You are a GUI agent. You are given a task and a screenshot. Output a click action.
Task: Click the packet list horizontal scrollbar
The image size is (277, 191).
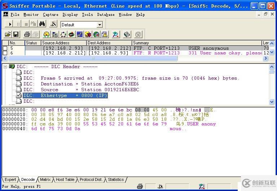click(136, 58)
